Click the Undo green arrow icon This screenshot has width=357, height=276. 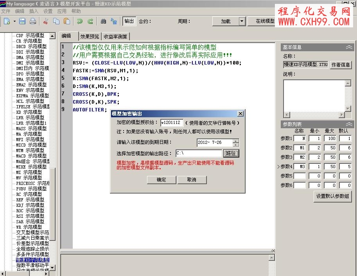[x=80, y=21]
